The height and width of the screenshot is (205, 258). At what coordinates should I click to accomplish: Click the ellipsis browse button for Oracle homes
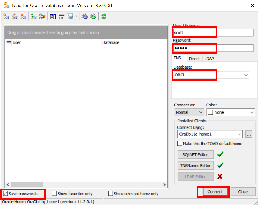point(249,134)
